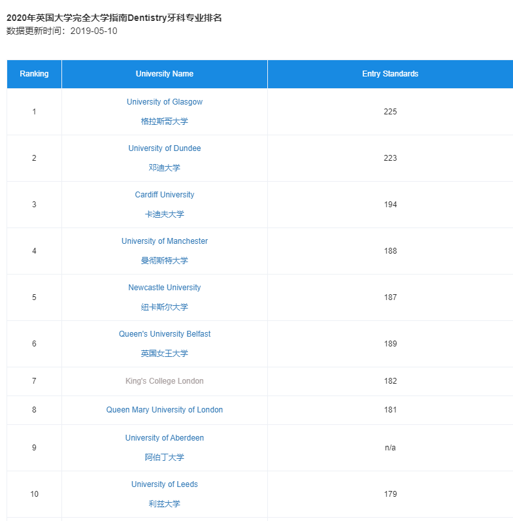The image size is (513, 521).
Task: Open the Queen Mary University of London link
Action: (x=165, y=410)
